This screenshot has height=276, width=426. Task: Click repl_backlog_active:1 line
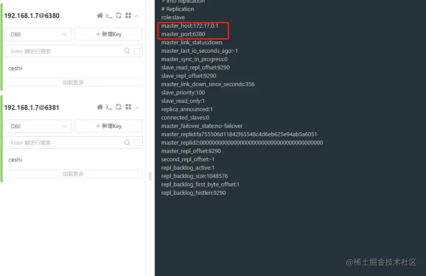188,167
